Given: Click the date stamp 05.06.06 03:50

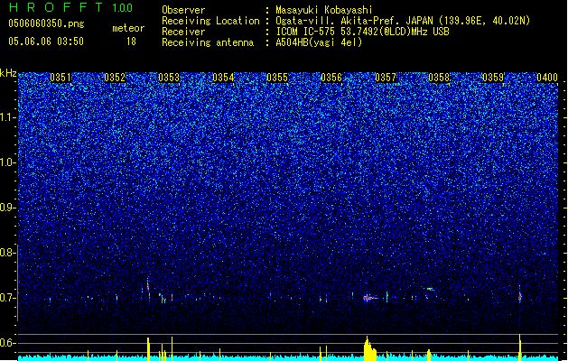Looking at the screenshot, I should tap(46, 42).
